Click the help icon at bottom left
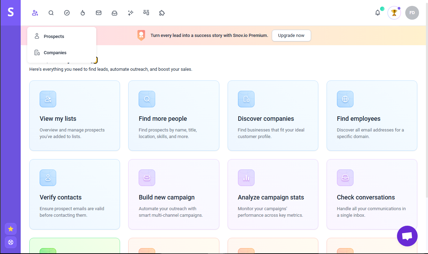428x254 pixels. [x=11, y=242]
